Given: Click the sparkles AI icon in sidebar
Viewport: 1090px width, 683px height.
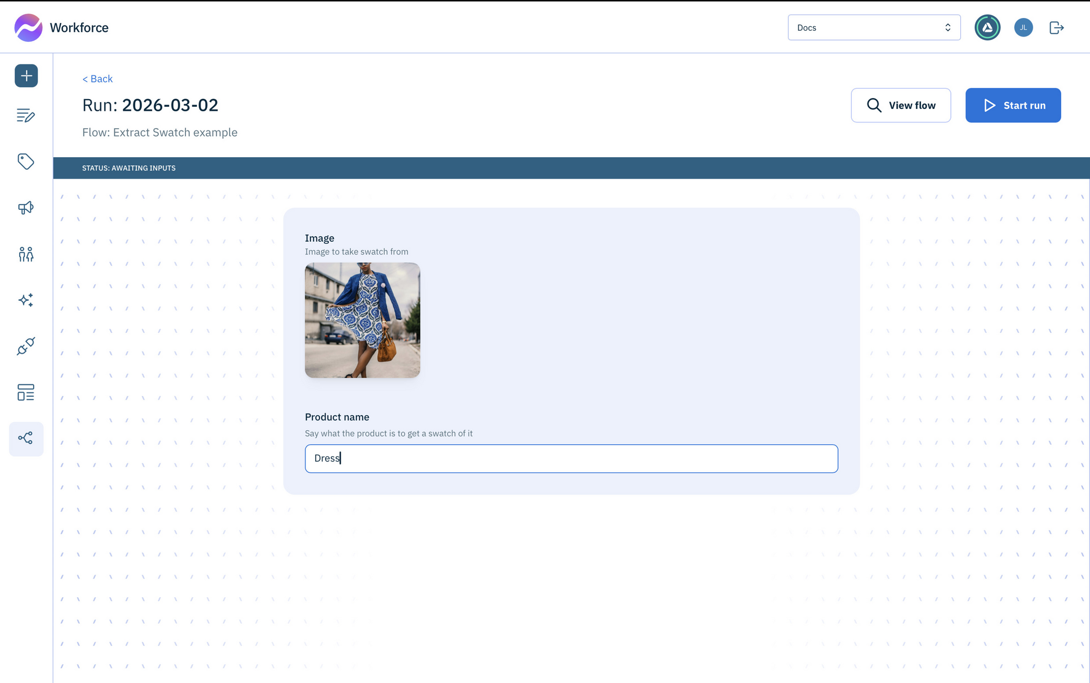Looking at the screenshot, I should click(x=26, y=300).
